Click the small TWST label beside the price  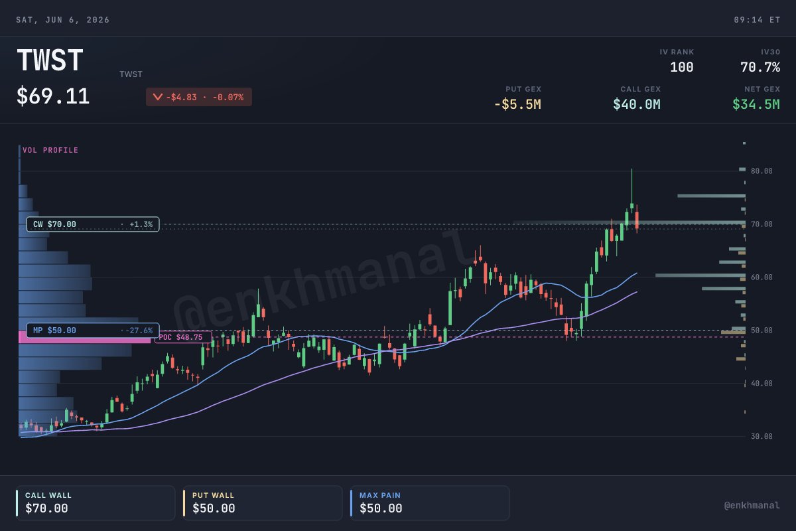pos(131,74)
